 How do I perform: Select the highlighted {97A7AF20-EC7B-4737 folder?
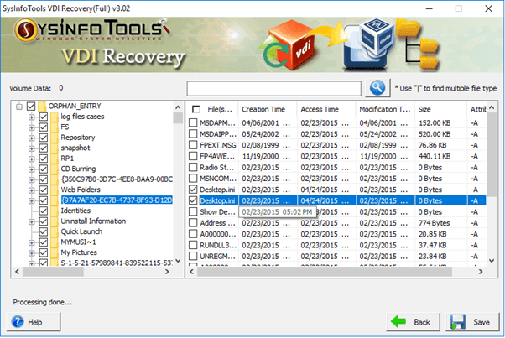117,200
